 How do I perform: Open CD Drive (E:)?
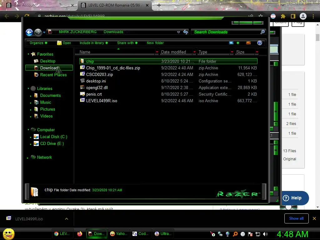tap(52, 143)
